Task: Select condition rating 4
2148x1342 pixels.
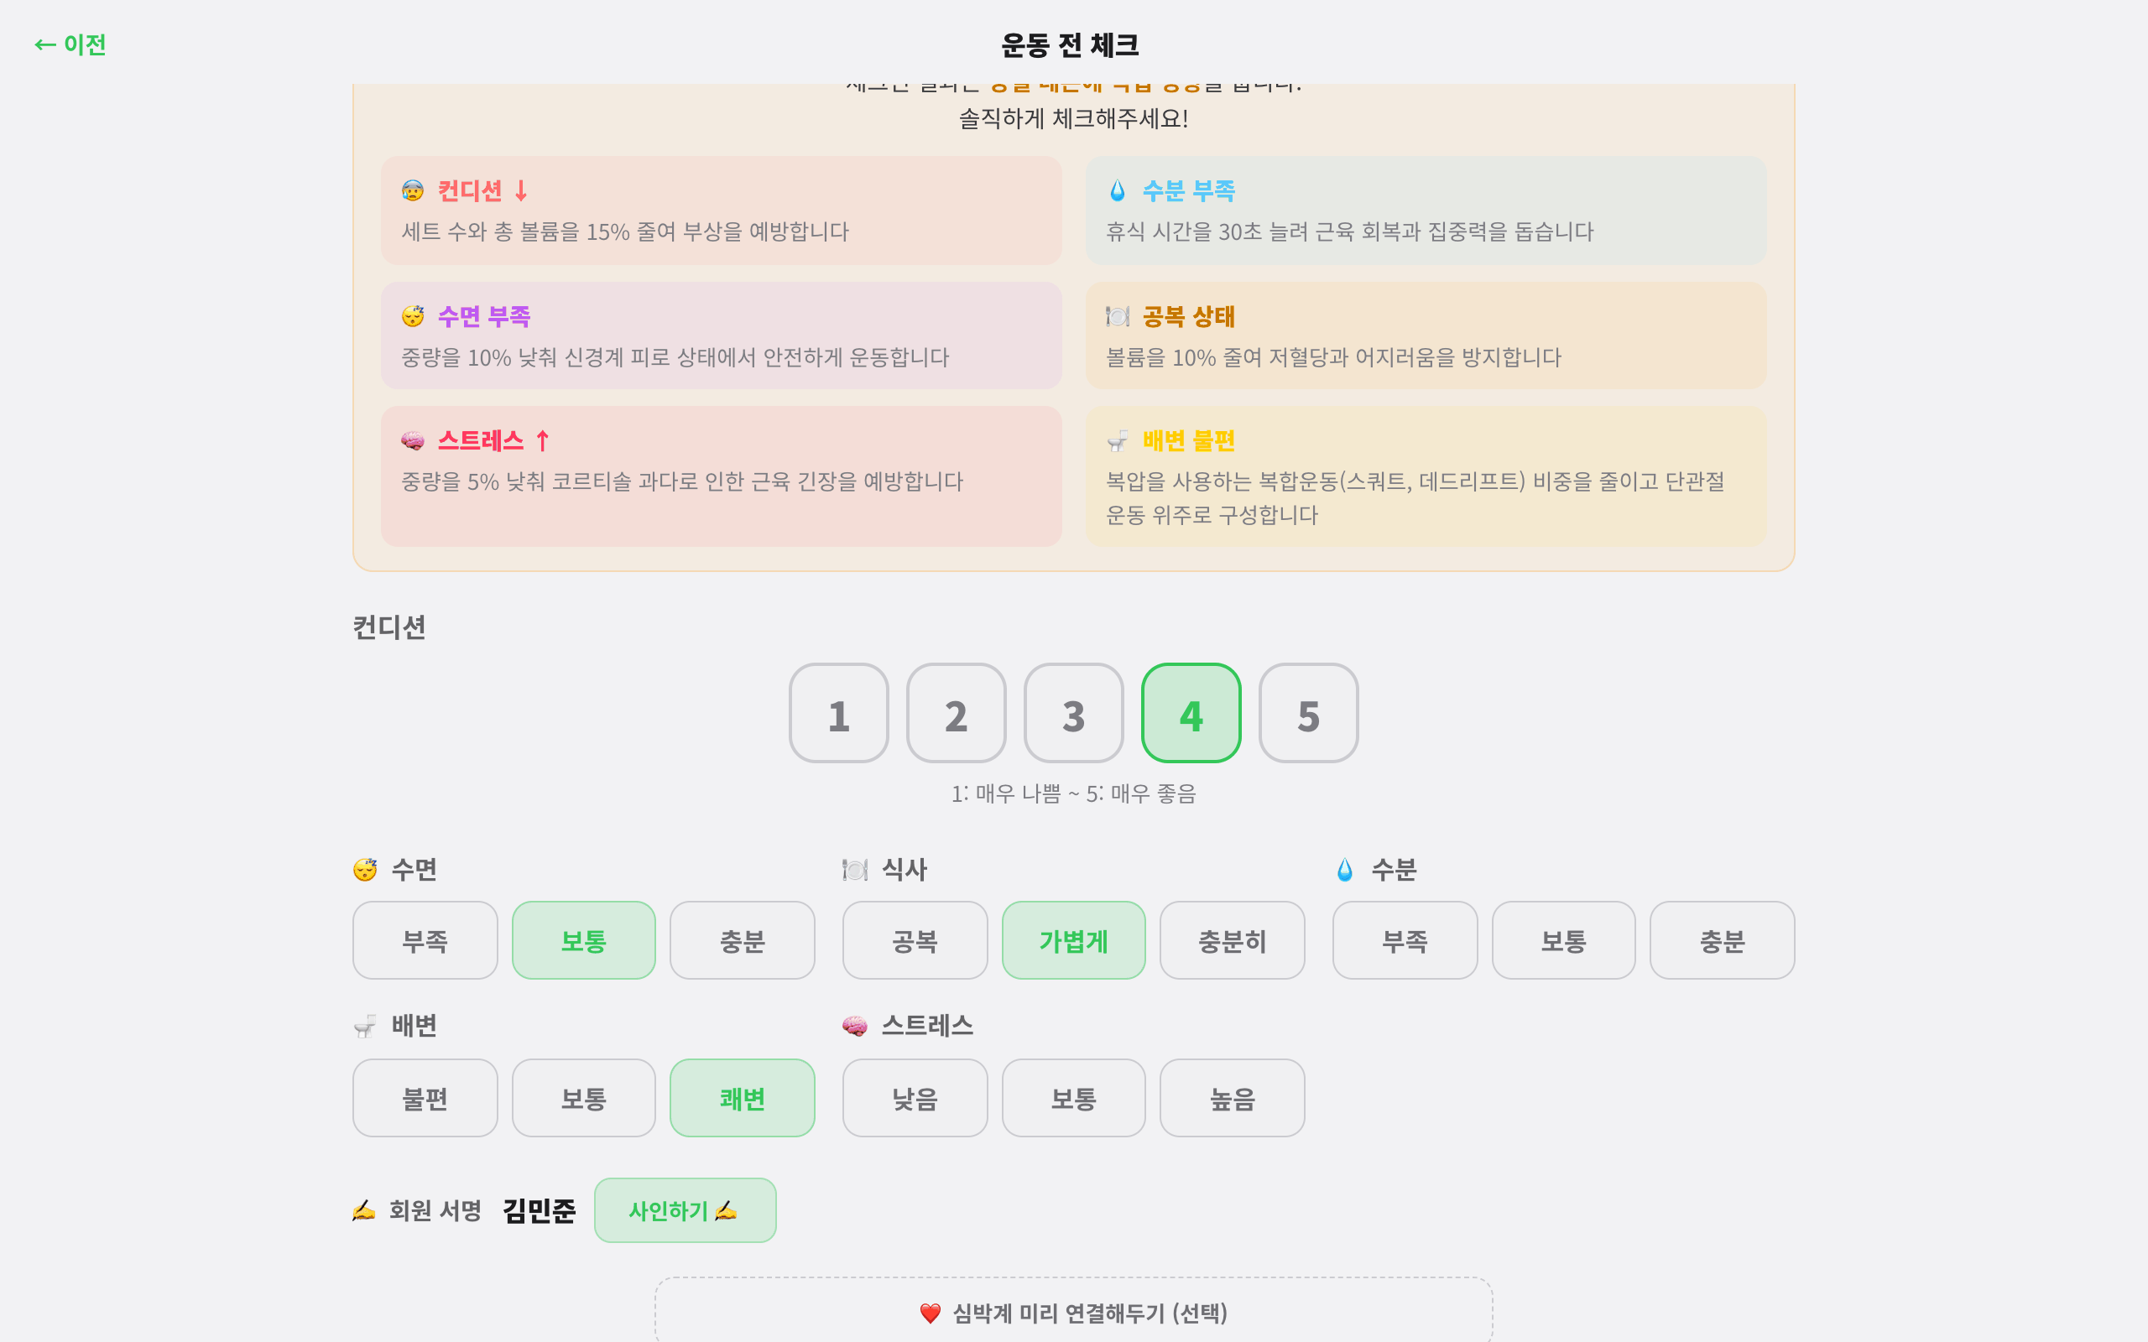Action: 1191,713
